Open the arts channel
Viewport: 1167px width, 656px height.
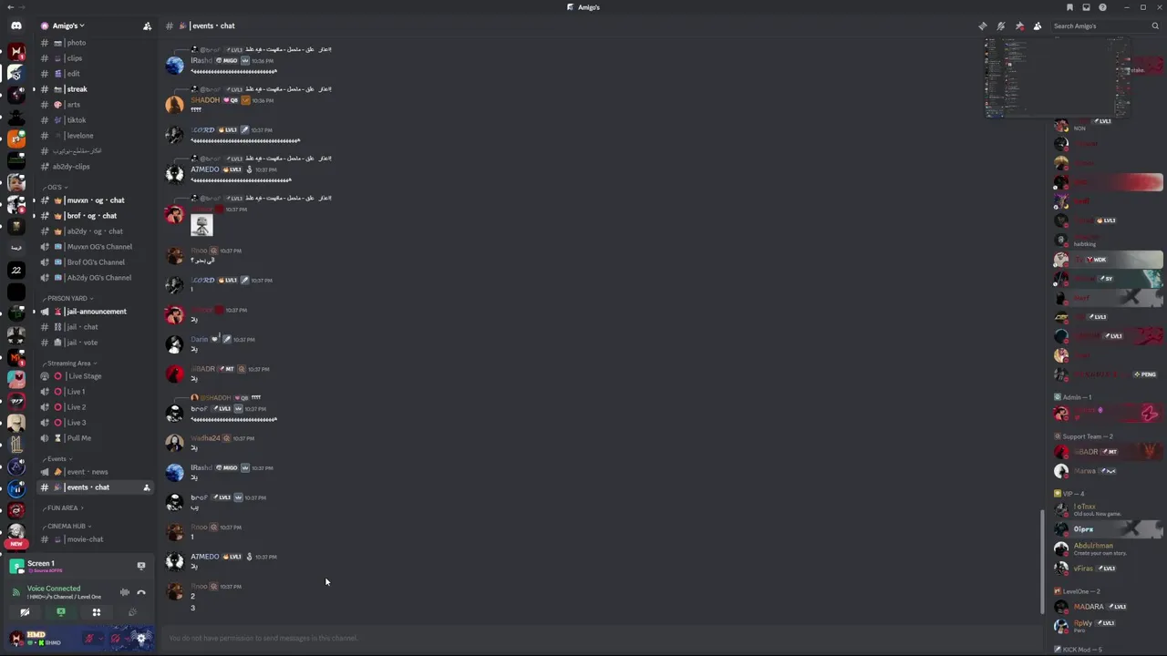click(96, 105)
